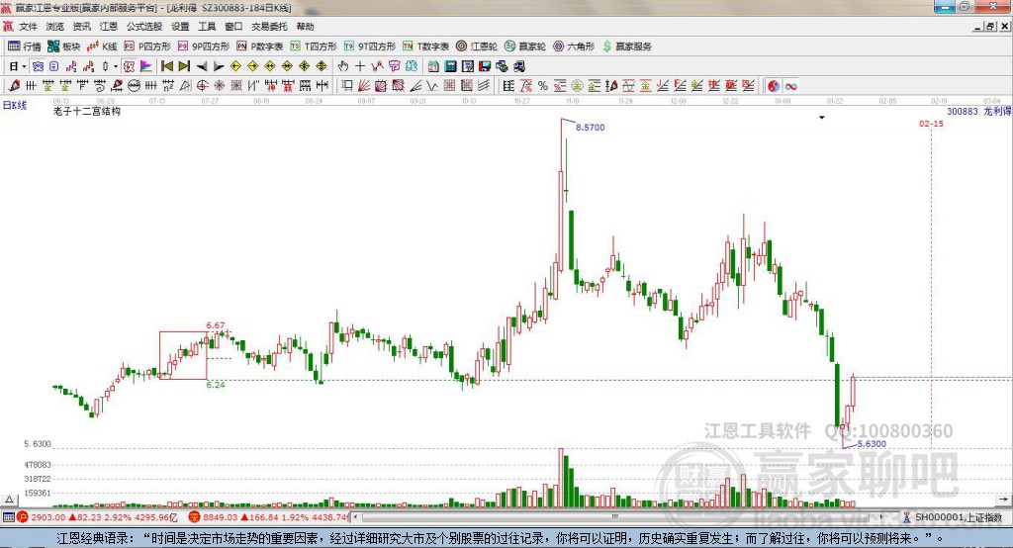This screenshot has height=548, width=1013.
Task: Click the small black triangle marker
Action: 822,118
